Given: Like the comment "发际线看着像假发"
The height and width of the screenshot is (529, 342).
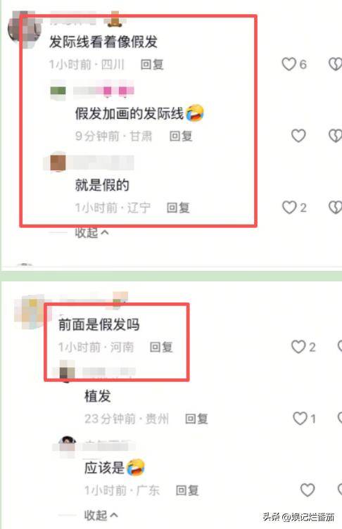Looking at the screenshot, I should [x=289, y=64].
